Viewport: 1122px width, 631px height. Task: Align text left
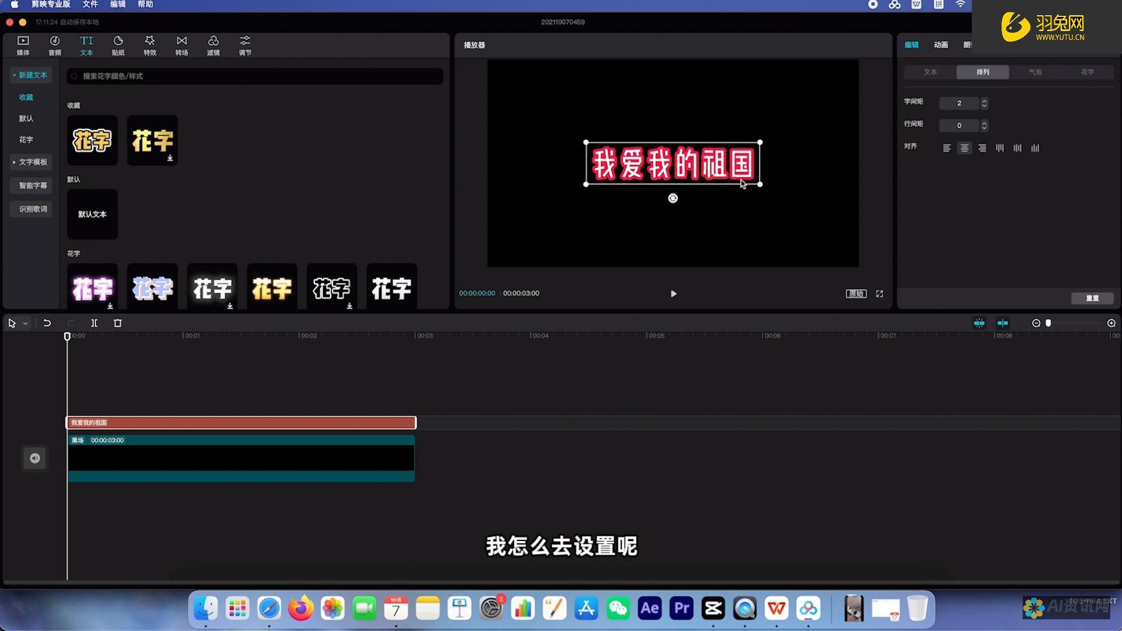click(x=947, y=148)
